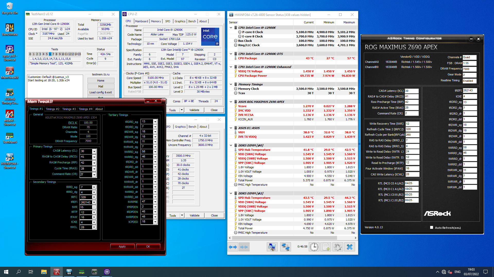Click tREFI field in ASRock Timing Configurator

[x=470, y=91]
